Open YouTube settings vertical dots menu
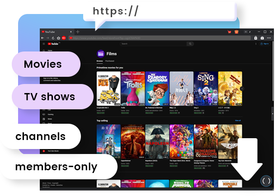This screenshot has width=278, height=196. coord(256,44)
